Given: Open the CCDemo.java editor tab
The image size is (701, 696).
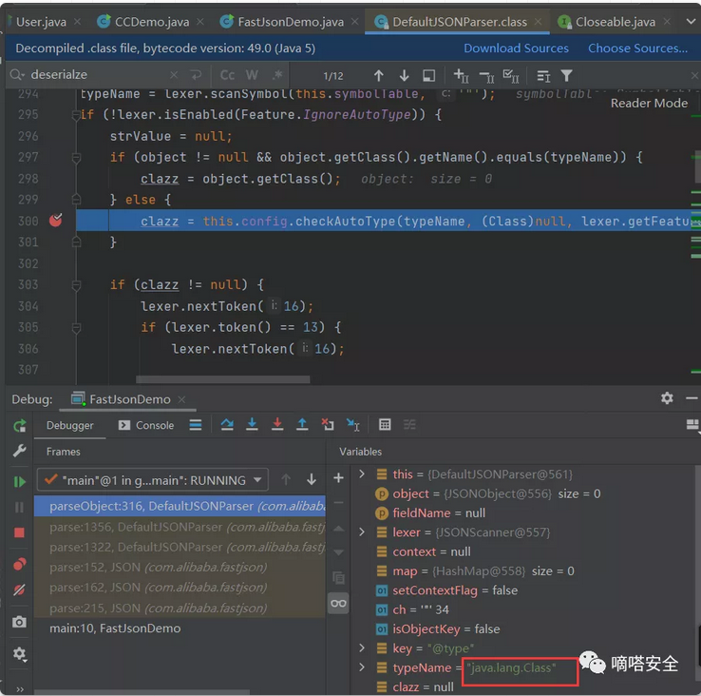Looking at the screenshot, I should [152, 22].
